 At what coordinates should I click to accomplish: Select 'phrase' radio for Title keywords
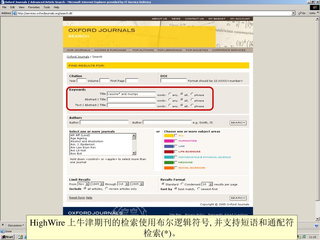coord(192,94)
